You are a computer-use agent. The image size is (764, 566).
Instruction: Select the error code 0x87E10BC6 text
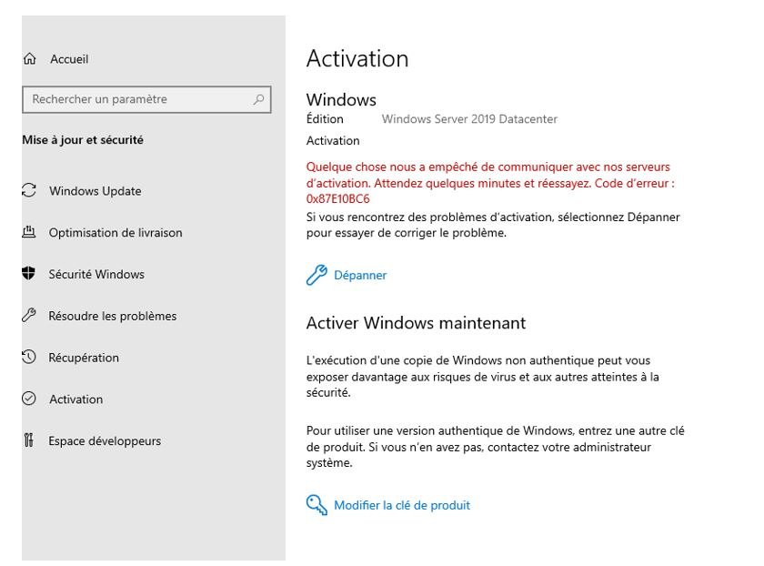(337, 199)
